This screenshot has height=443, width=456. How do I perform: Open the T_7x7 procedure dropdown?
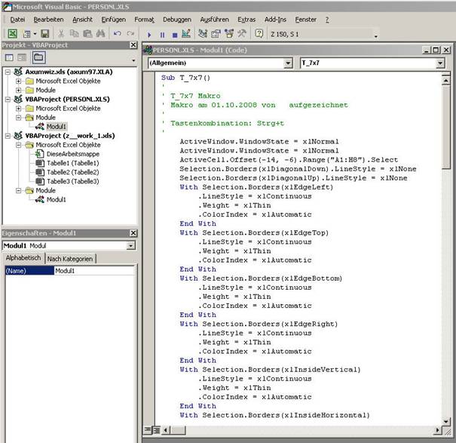(439, 63)
